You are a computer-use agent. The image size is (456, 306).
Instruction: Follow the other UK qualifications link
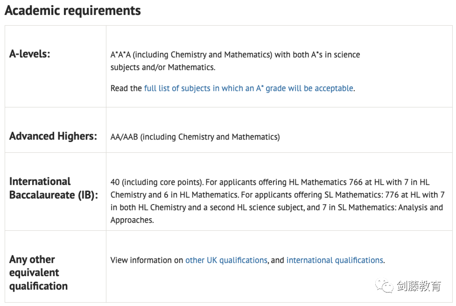[x=226, y=260]
